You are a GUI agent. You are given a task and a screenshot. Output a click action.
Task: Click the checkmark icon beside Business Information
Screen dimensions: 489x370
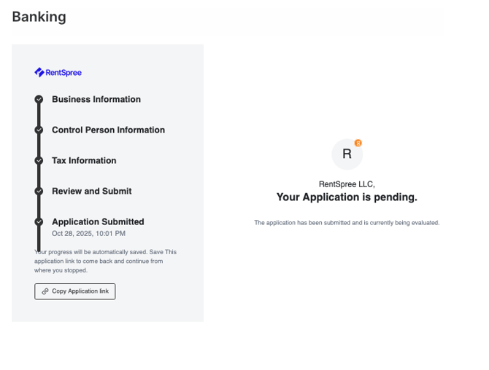click(x=39, y=100)
